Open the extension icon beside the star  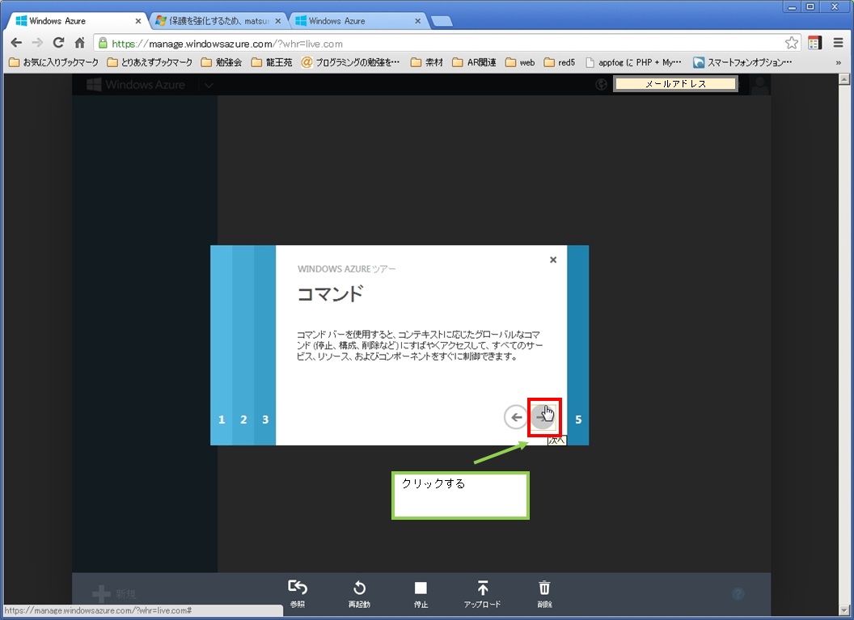pyautogui.click(x=815, y=43)
